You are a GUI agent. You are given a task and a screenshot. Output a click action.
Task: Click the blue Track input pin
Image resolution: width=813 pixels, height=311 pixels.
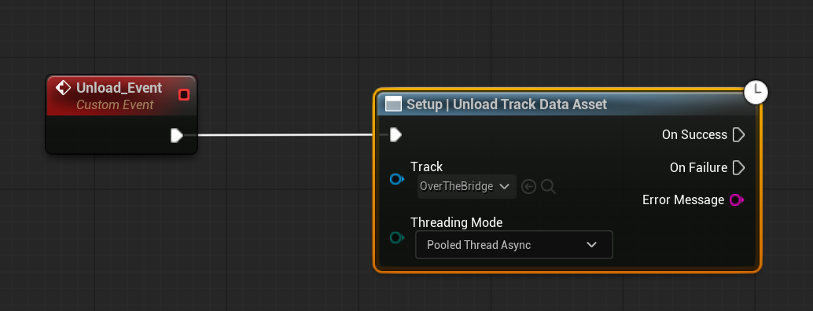(396, 180)
